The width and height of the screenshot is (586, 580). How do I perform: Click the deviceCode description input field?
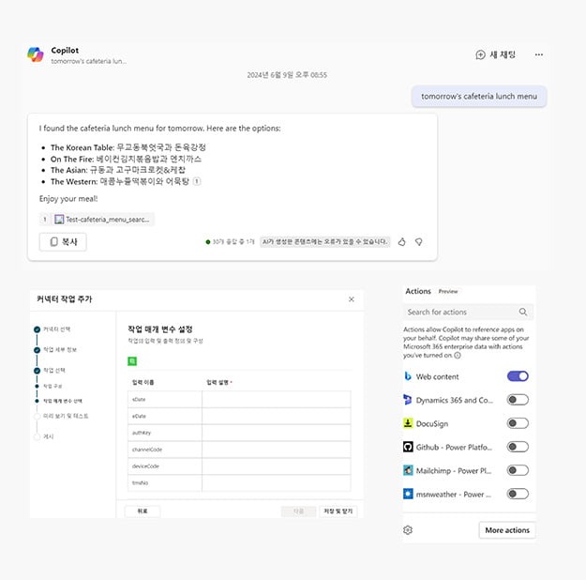click(x=277, y=466)
